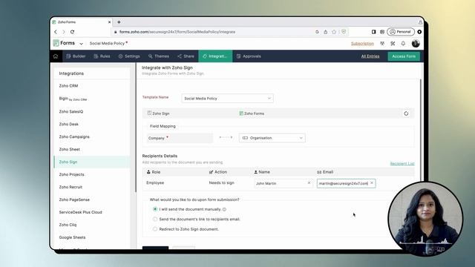475x267 pixels.
Task: Open the Share tab
Action: (186, 56)
